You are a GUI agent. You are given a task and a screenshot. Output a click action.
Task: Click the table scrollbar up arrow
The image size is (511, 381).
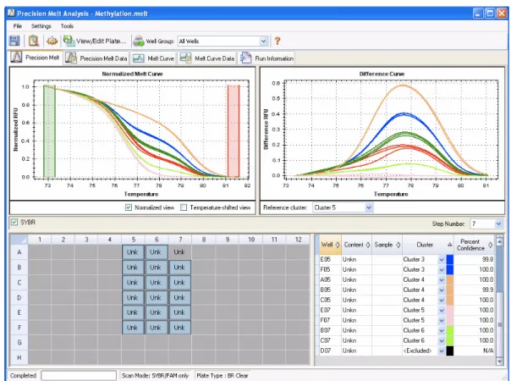(499, 241)
